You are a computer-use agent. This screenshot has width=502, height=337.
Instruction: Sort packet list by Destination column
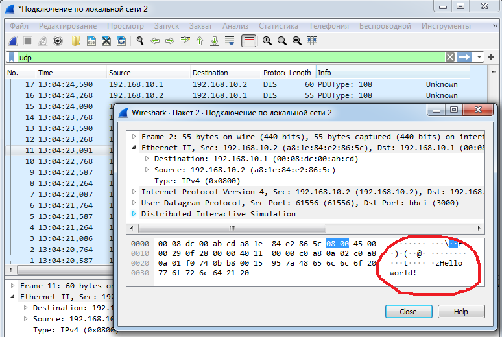(x=226, y=73)
